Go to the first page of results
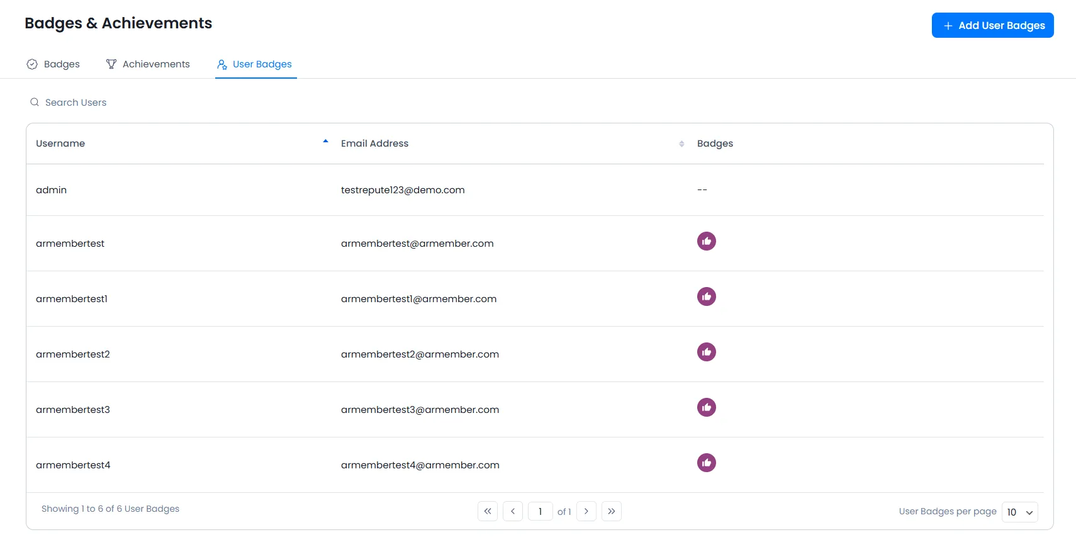The width and height of the screenshot is (1076, 542). [488, 511]
